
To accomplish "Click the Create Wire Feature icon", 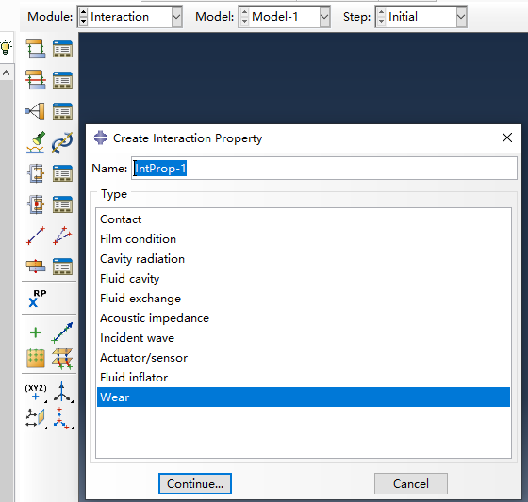I will pyautogui.click(x=36, y=235).
